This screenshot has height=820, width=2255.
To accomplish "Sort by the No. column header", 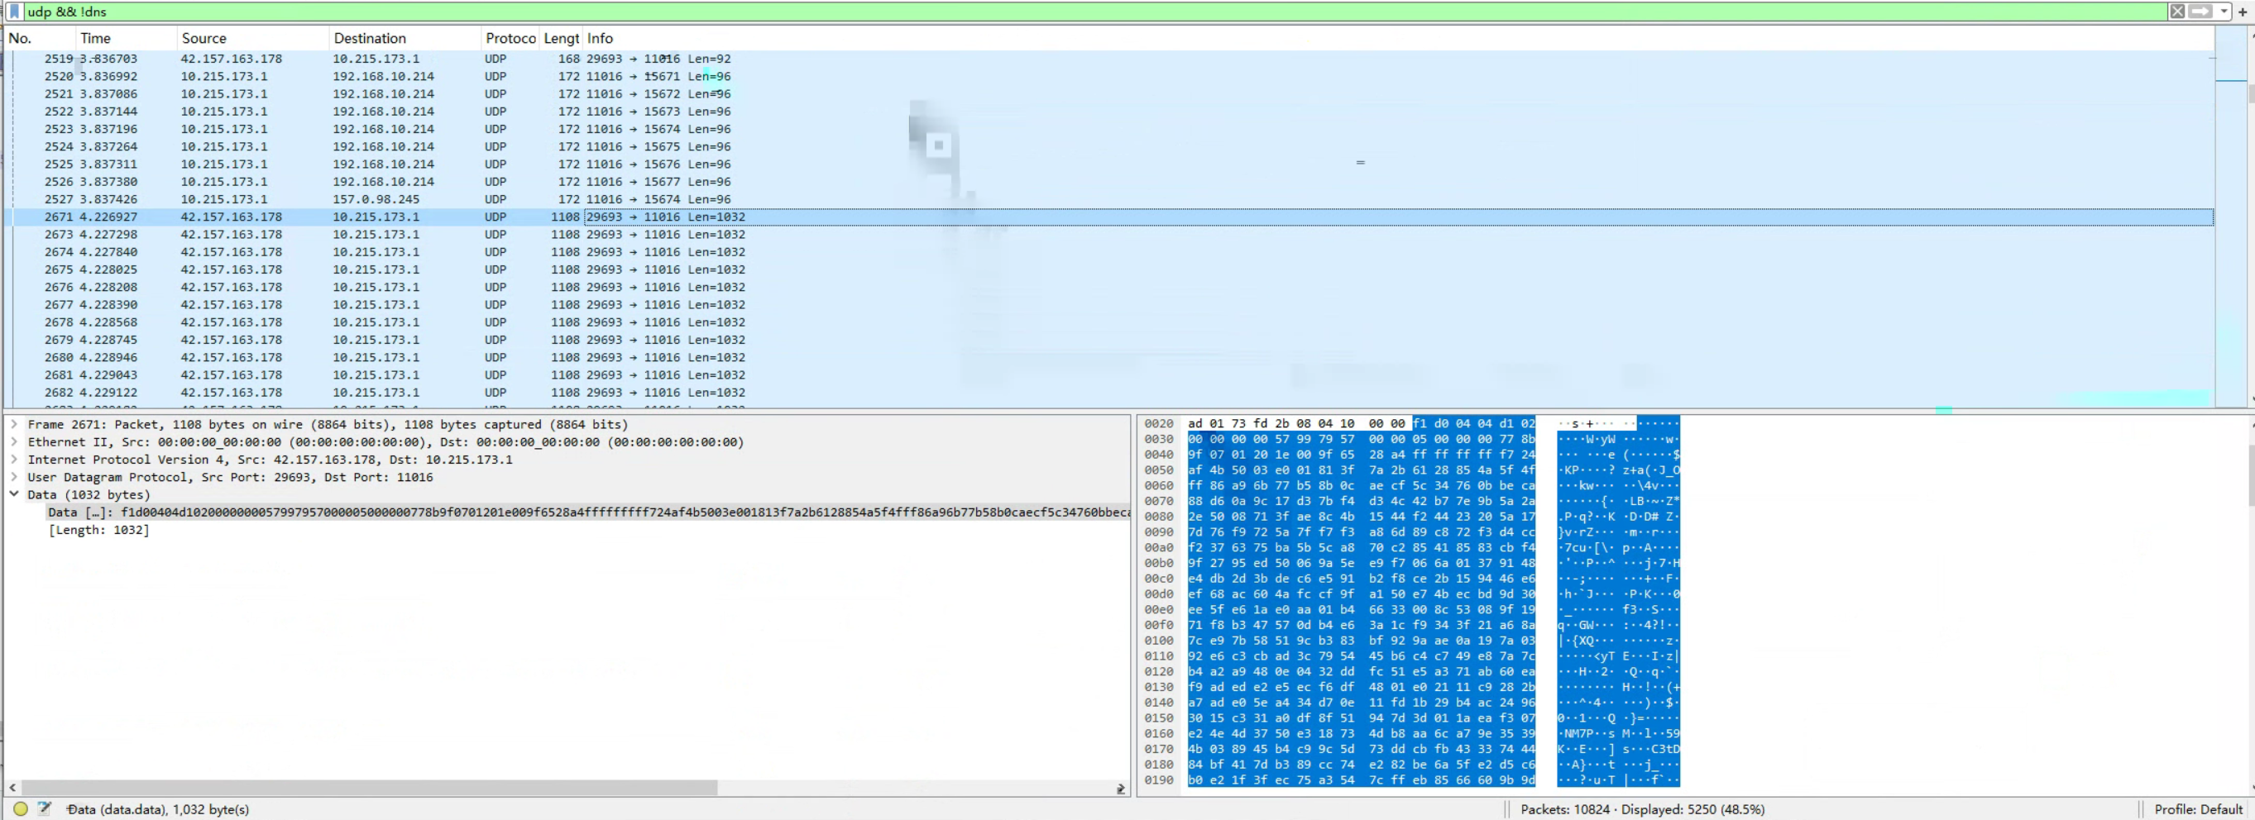I will [x=39, y=39].
